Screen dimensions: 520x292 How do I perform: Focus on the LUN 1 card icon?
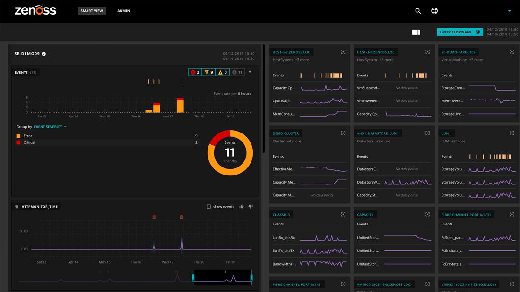click(x=512, y=133)
